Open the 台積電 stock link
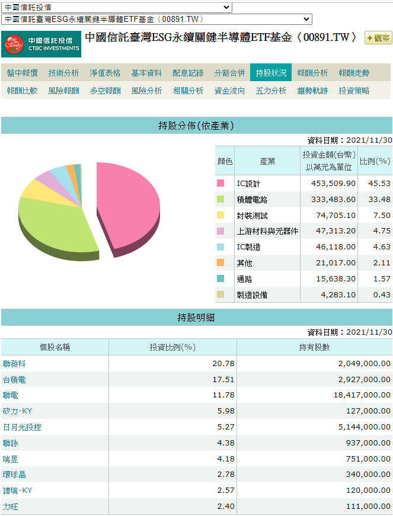 (x=14, y=380)
